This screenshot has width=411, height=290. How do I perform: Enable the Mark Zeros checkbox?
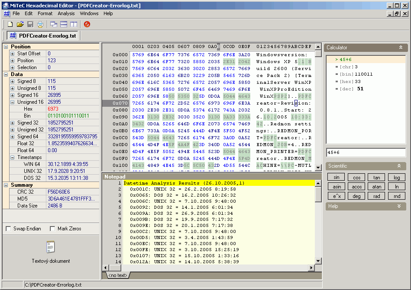[52, 229]
